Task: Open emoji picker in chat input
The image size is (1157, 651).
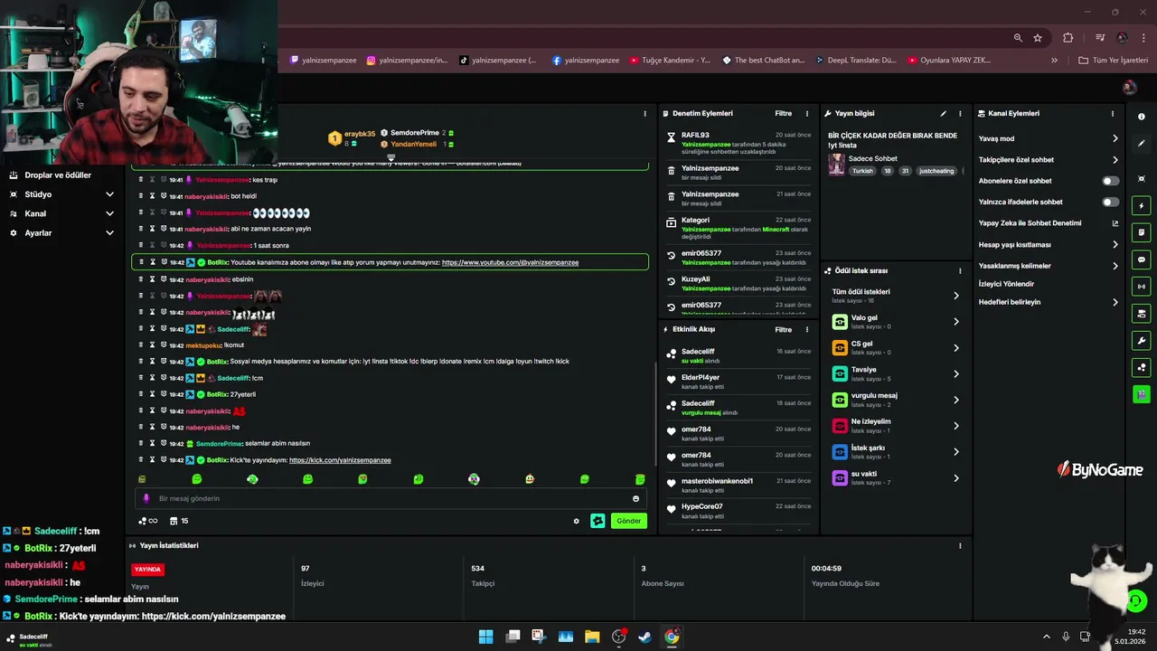Action: (636, 498)
